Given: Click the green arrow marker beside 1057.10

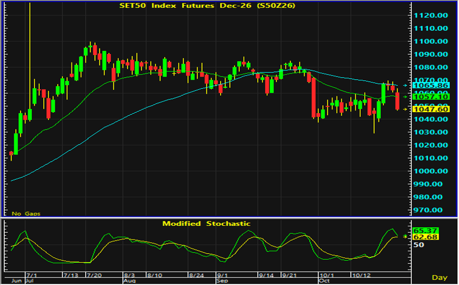Looking at the screenshot, I should [x=405, y=97].
